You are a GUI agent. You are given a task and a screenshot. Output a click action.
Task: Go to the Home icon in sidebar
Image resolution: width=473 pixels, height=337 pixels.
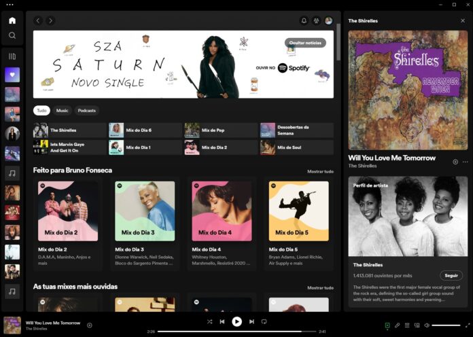click(x=12, y=20)
